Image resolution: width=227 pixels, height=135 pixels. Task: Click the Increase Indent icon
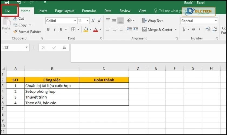(135, 29)
